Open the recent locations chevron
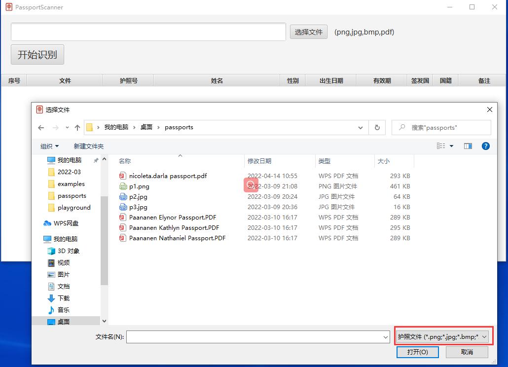This screenshot has height=367, width=508. click(67, 128)
